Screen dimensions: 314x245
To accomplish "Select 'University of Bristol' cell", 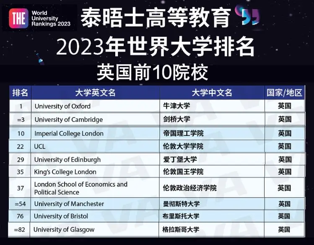I will tap(95, 216).
